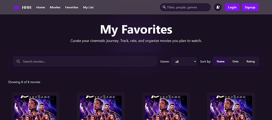Focus the Search movies input field
272x120 pixels.
85,61
